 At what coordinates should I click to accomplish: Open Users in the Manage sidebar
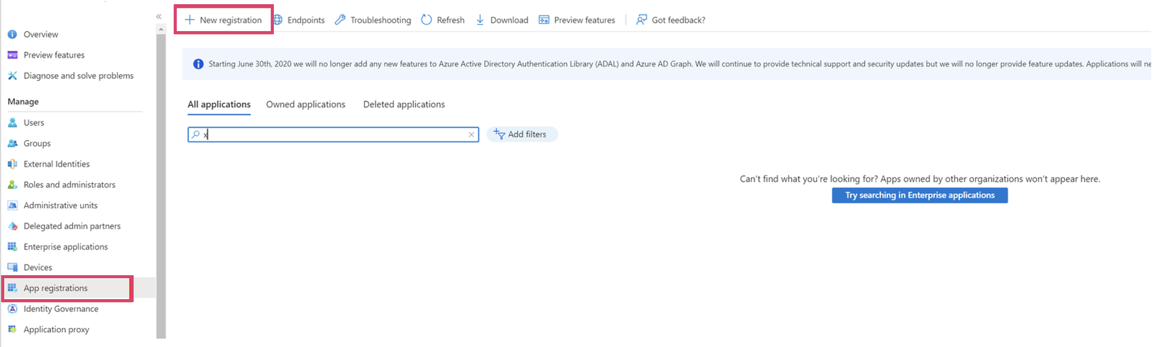pos(34,123)
